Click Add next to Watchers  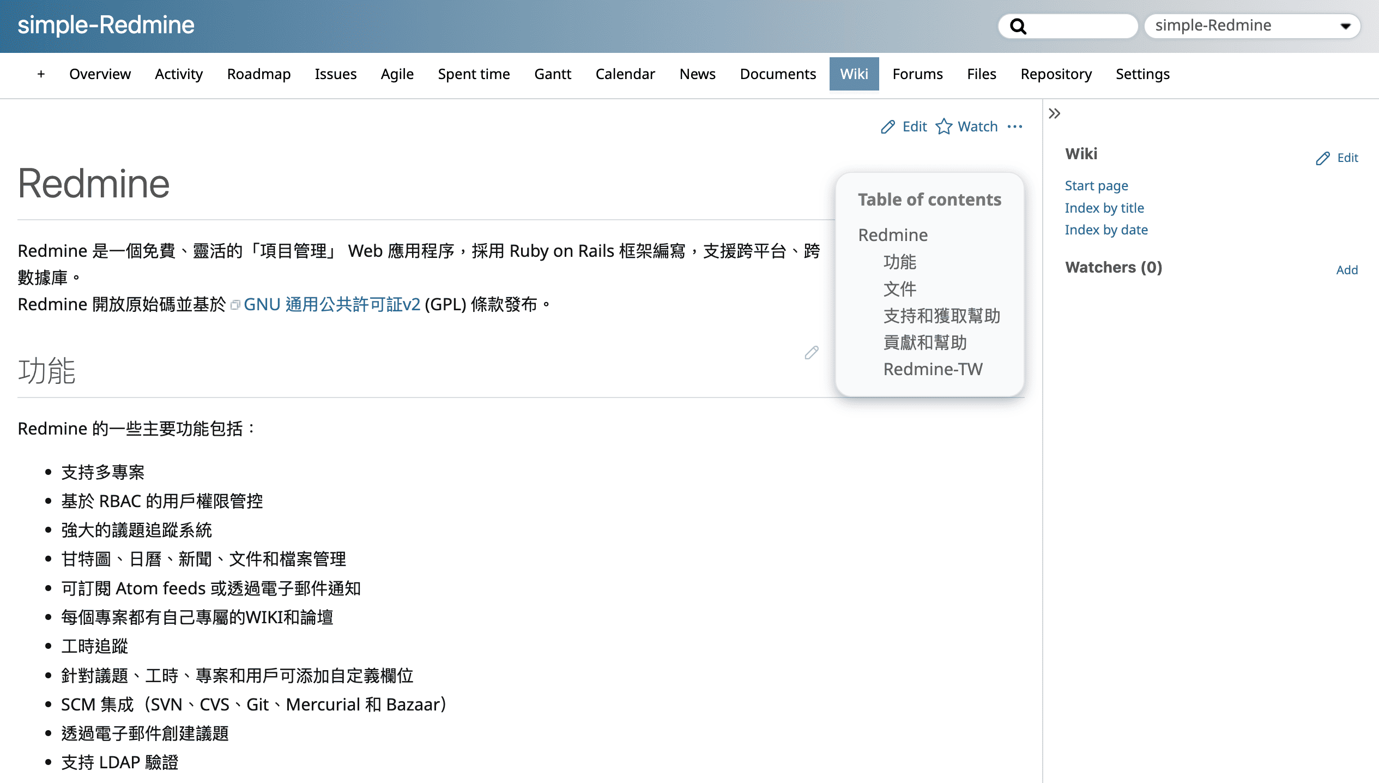pos(1347,270)
